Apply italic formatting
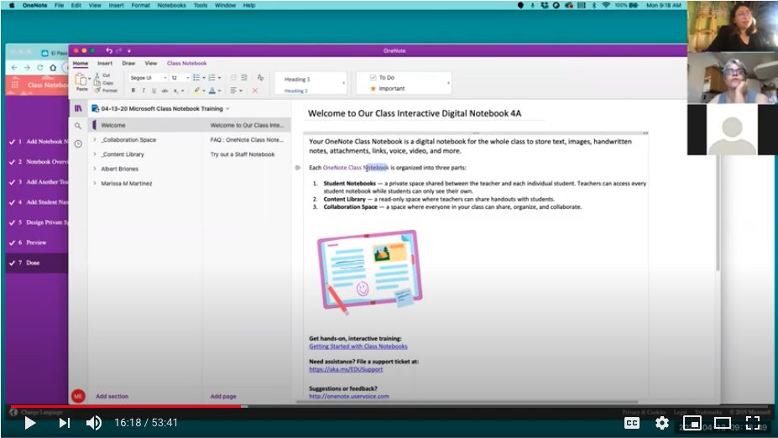778x438 pixels. (x=144, y=91)
